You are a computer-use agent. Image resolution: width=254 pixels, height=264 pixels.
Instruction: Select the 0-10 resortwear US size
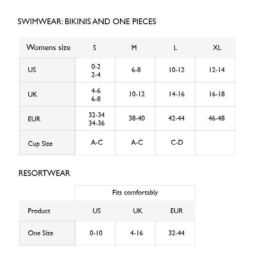(96, 233)
